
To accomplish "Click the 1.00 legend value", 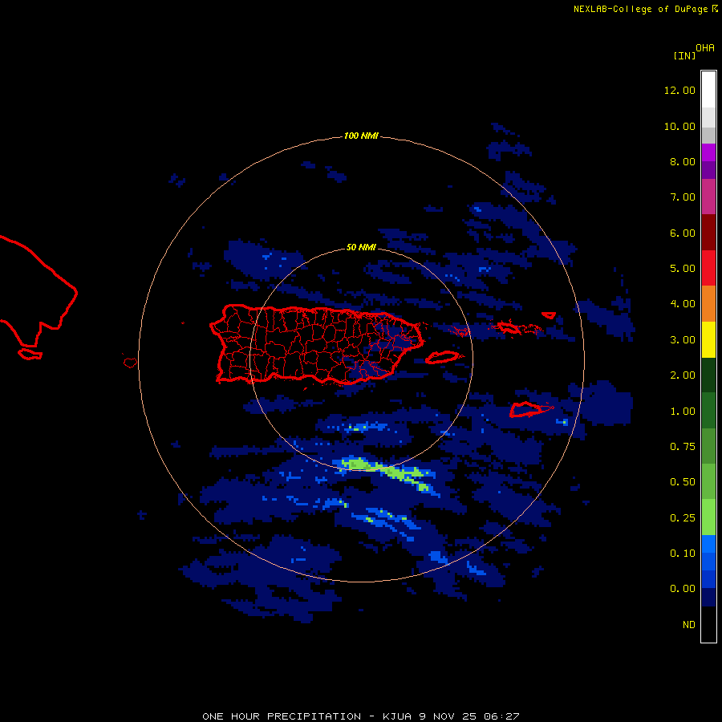I will [683, 412].
